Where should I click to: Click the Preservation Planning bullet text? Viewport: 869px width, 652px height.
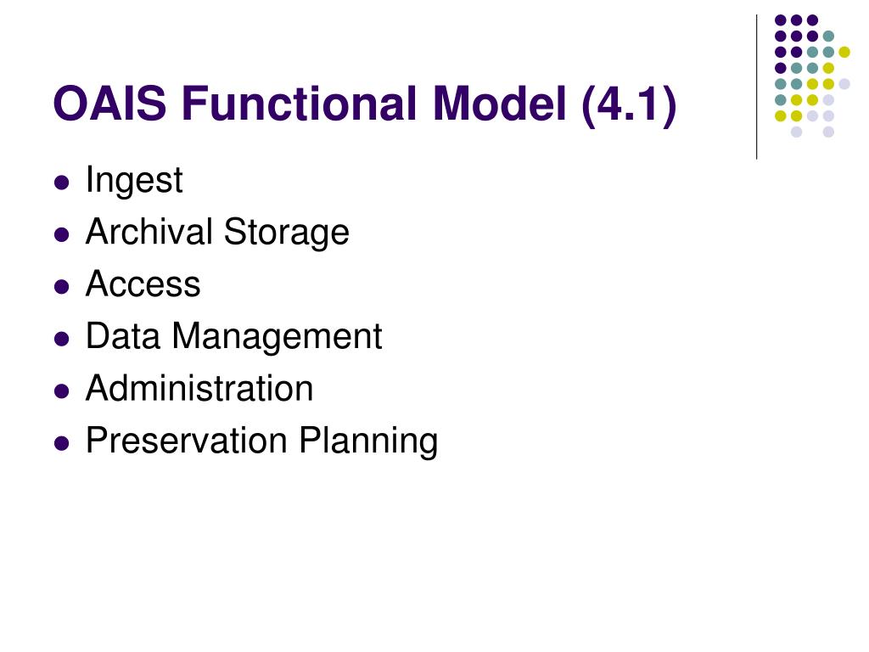[x=261, y=441]
